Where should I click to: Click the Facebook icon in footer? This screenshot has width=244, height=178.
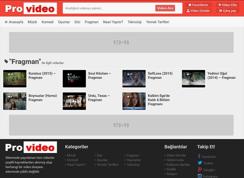pyautogui.click(x=199, y=156)
